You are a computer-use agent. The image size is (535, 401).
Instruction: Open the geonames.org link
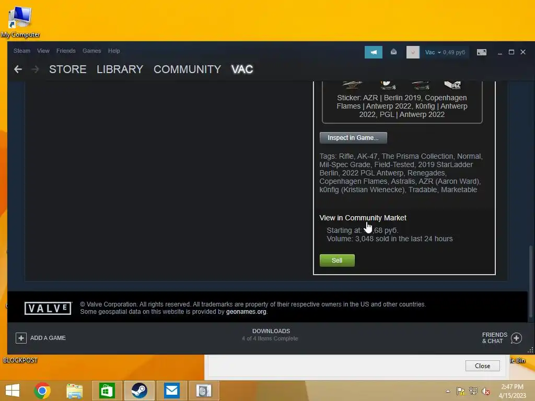(246, 312)
